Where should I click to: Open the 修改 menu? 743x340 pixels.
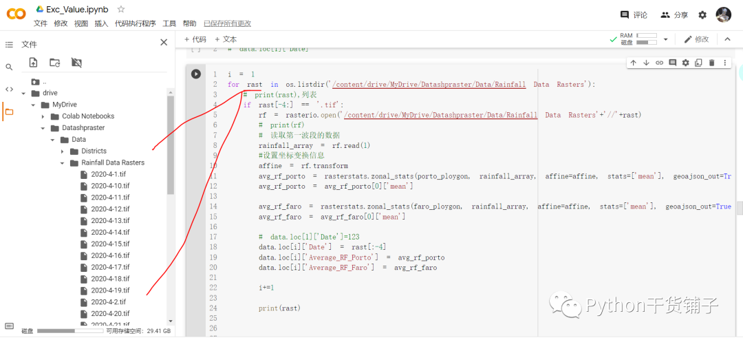click(61, 23)
